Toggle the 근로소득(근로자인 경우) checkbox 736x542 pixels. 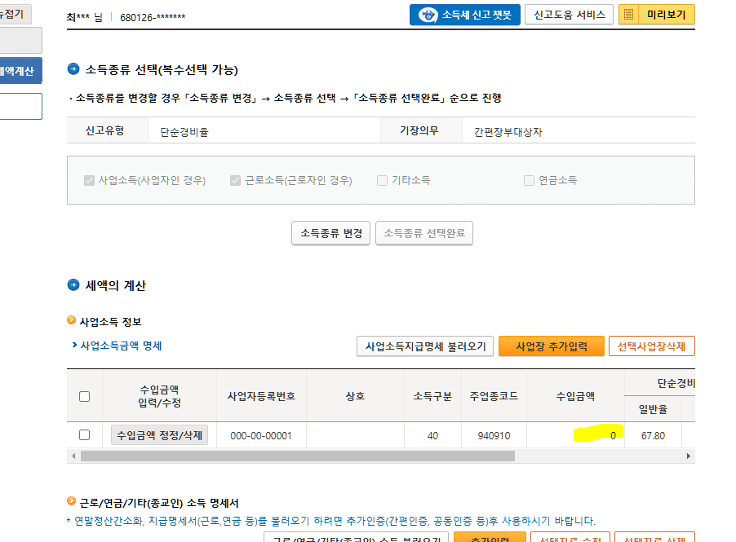click(236, 180)
